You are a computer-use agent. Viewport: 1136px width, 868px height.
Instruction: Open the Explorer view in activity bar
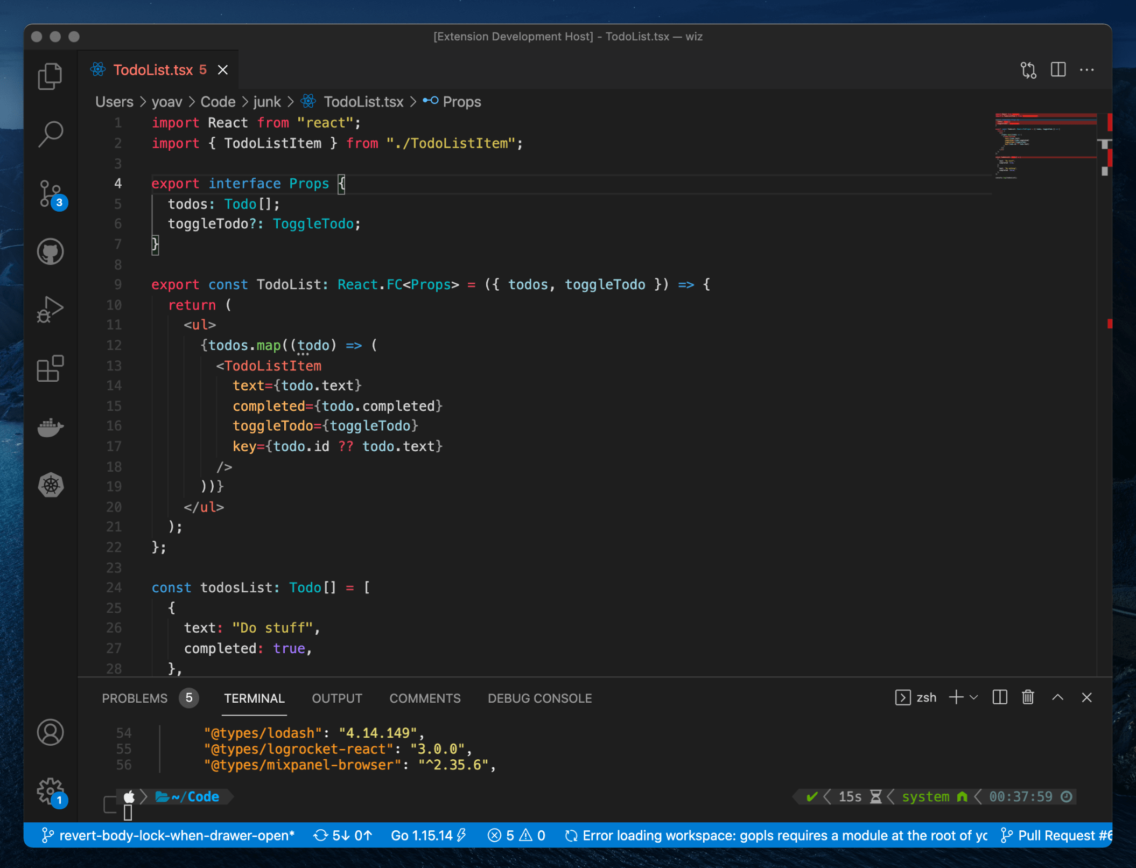[x=50, y=76]
